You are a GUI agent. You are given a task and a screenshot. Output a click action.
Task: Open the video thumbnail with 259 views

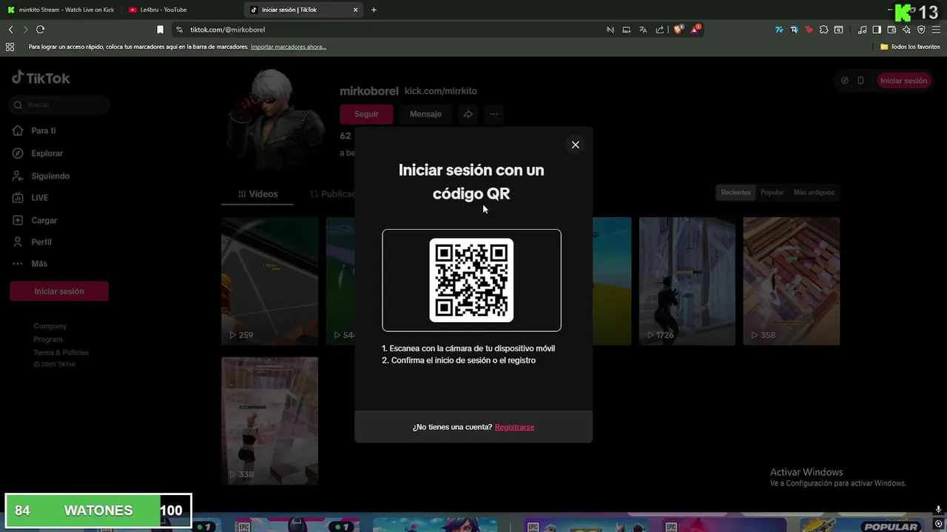click(269, 281)
